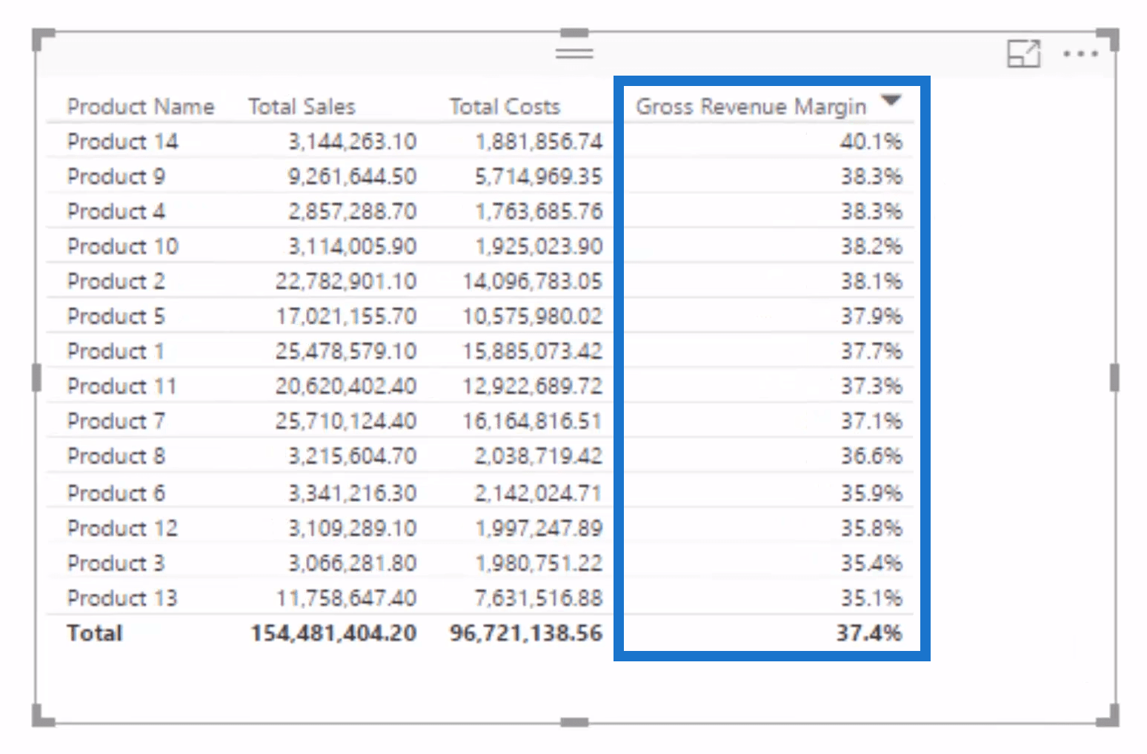The height and width of the screenshot is (754, 1147).
Task: Click the right edge middle resize handle
Action: click(1114, 377)
